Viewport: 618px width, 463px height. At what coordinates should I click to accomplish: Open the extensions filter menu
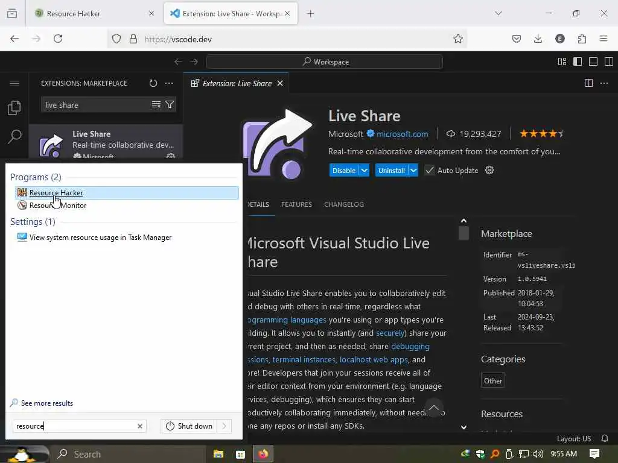(x=170, y=105)
